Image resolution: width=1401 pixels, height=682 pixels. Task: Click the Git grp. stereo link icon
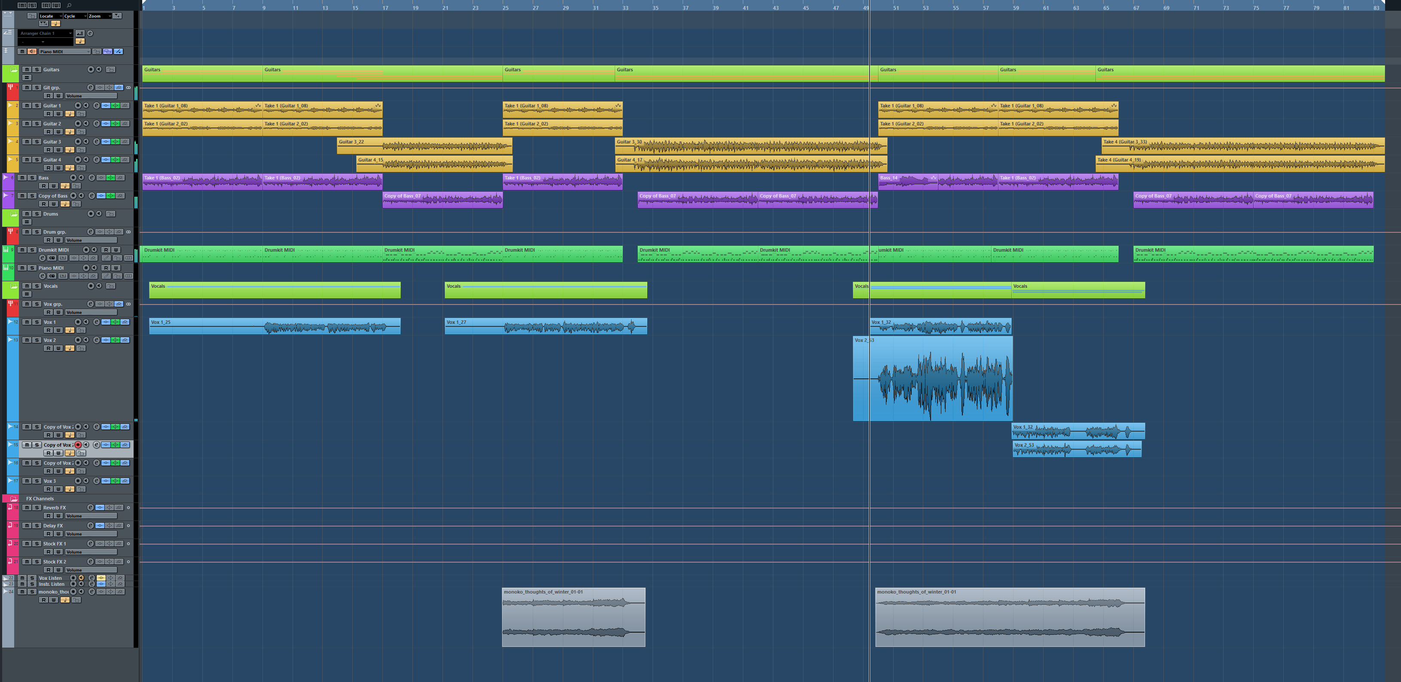[x=128, y=88]
